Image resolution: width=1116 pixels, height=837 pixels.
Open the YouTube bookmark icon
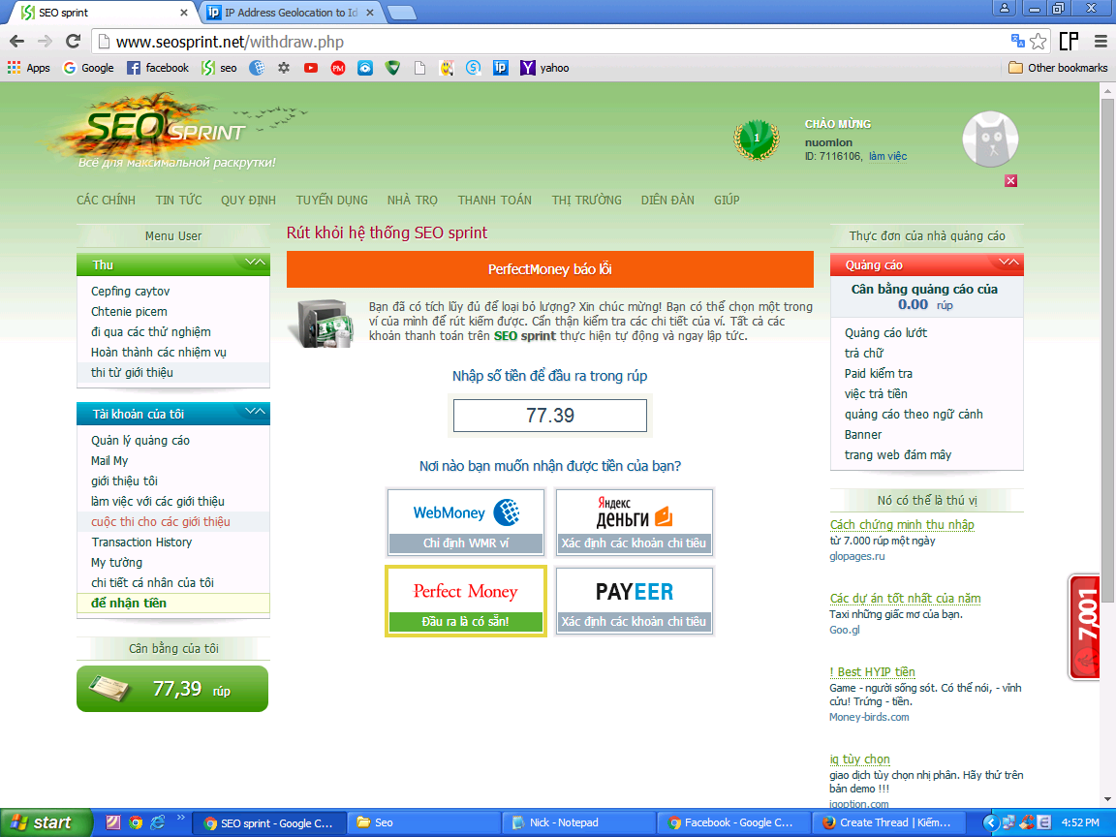pos(311,68)
